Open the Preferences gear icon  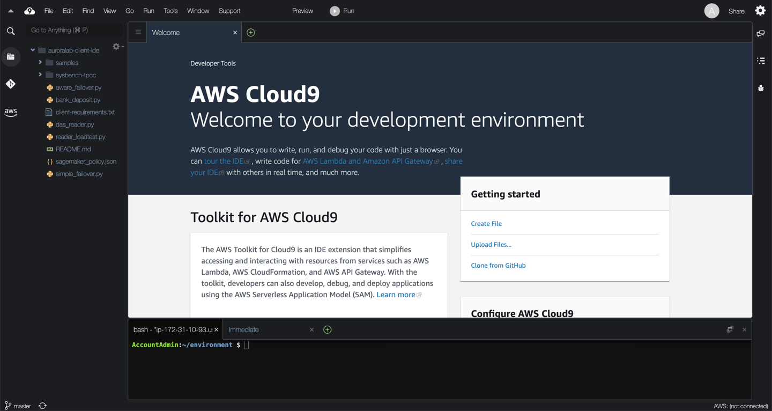coord(760,11)
